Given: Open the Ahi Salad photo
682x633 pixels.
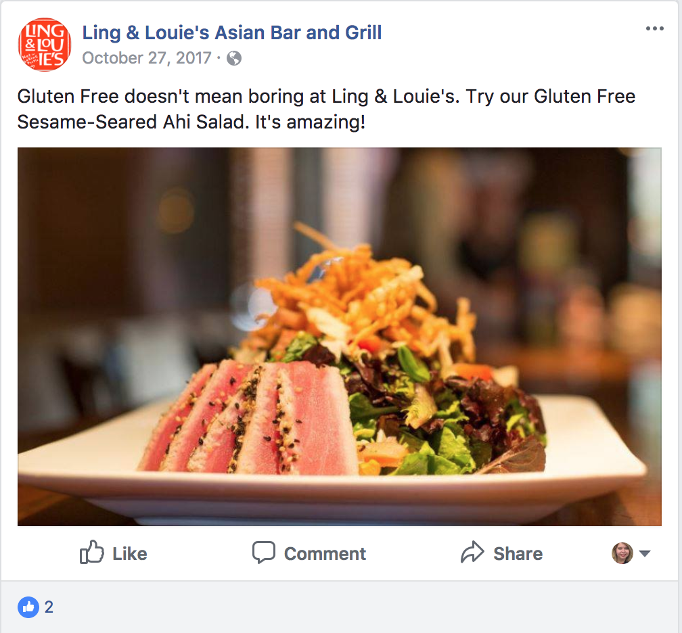Looking at the screenshot, I should coord(339,337).
